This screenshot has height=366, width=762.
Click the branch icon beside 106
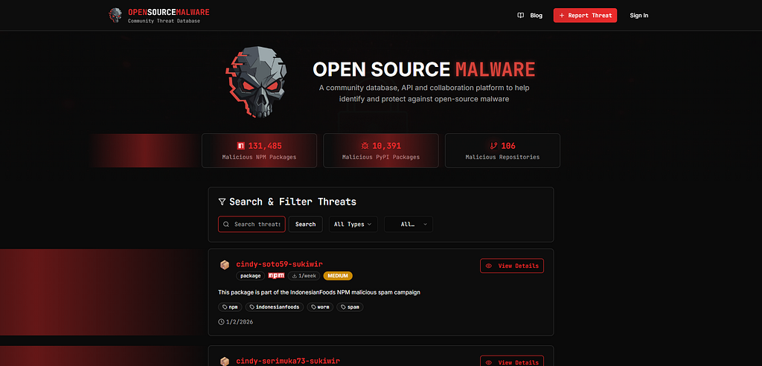click(x=494, y=146)
